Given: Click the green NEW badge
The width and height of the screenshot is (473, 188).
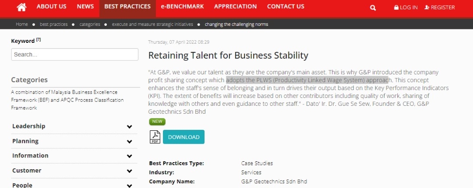Looking at the screenshot, I should (x=157, y=122).
